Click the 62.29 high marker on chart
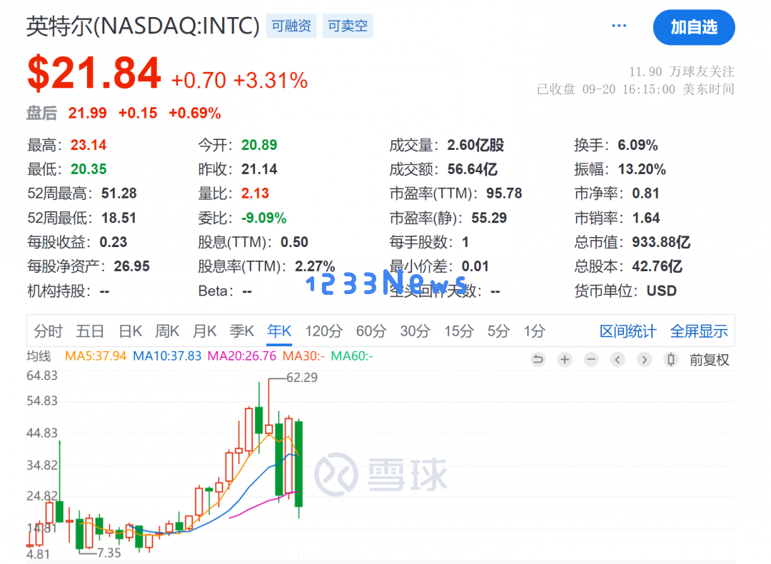 pyautogui.click(x=302, y=378)
